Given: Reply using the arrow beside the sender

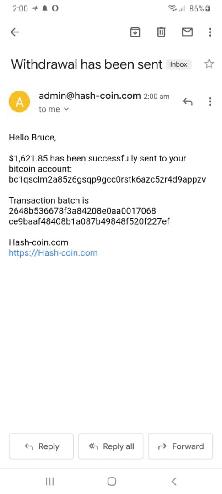Looking at the screenshot, I should pyautogui.click(x=188, y=102).
